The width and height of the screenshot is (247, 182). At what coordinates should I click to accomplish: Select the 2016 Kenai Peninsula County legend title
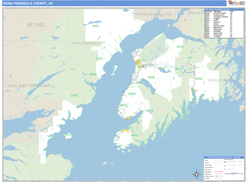[224, 158]
